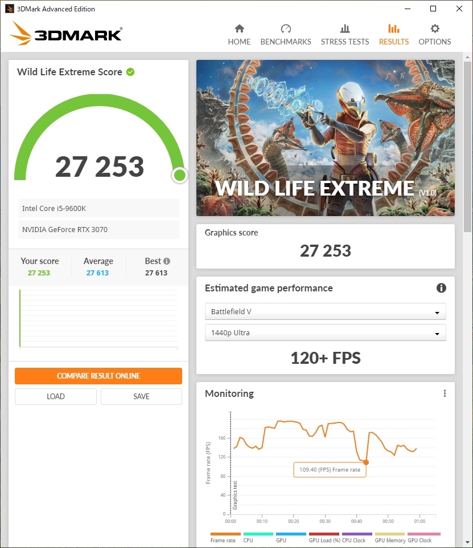Click the Monitoring heading
Image resolution: width=473 pixels, height=548 pixels.
pos(229,393)
